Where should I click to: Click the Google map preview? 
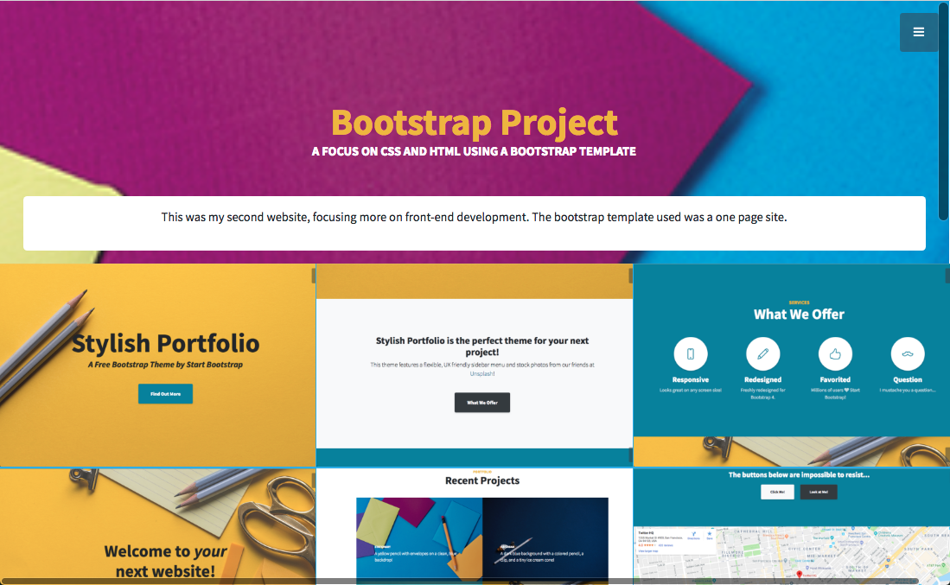click(x=791, y=555)
